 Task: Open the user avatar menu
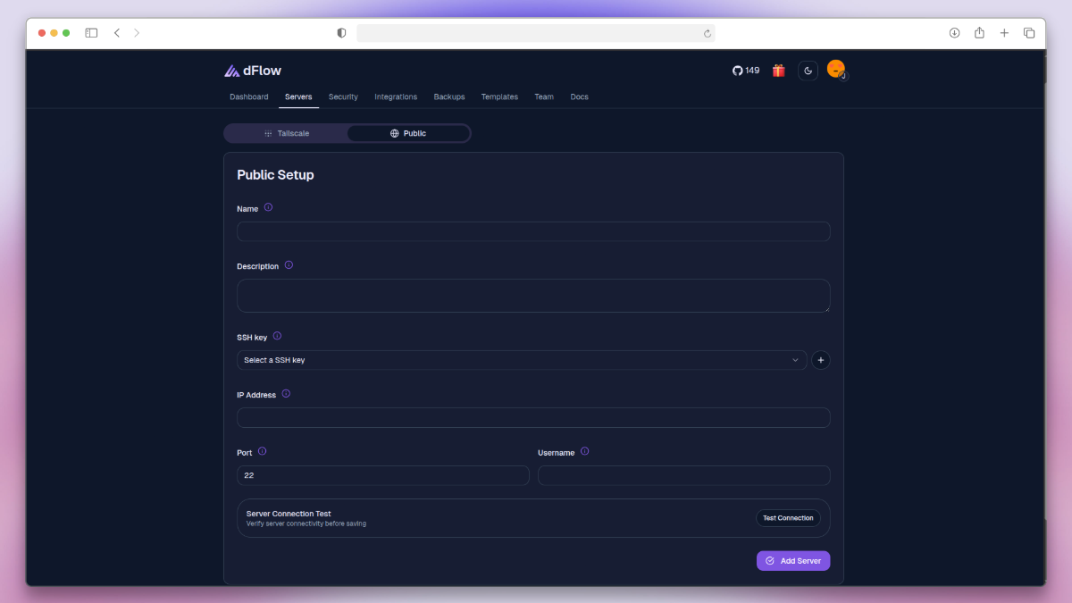836,70
